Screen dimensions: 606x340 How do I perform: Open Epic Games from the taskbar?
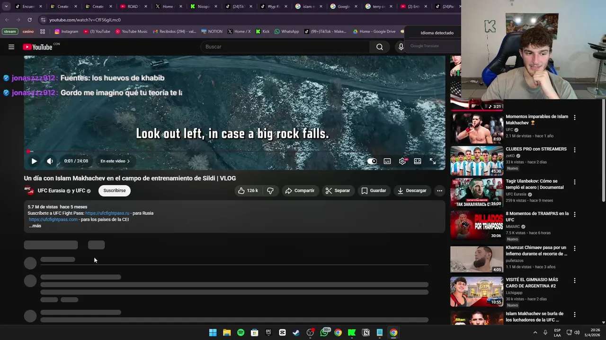coord(268,332)
